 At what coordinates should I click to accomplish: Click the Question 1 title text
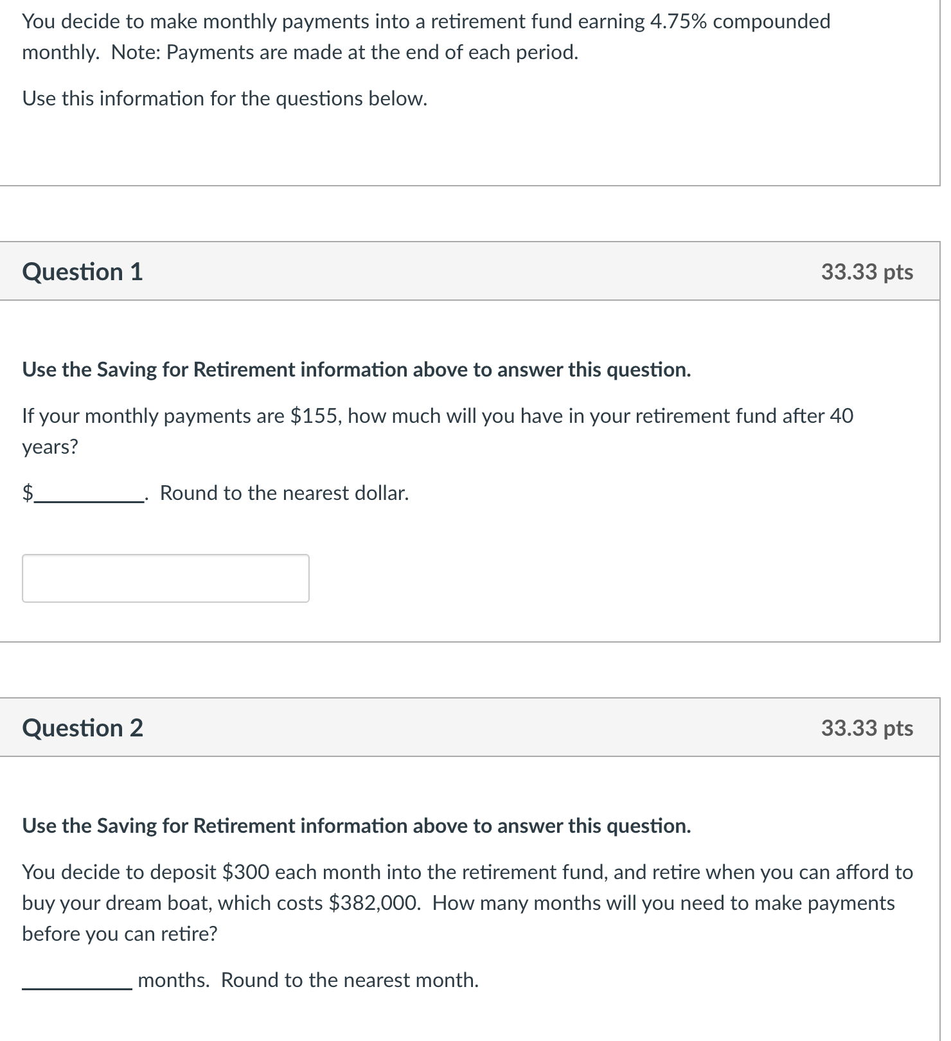pyautogui.click(x=82, y=271)
